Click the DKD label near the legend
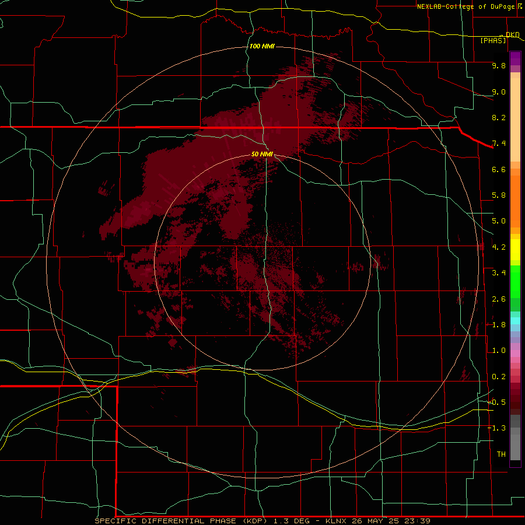 (512, 34)
